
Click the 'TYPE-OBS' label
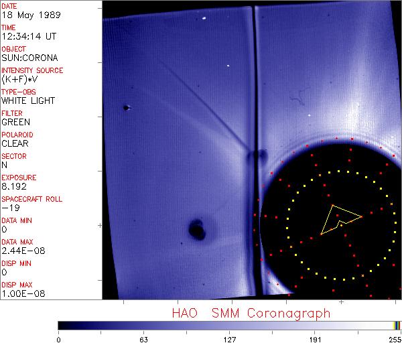pos(19,92)
